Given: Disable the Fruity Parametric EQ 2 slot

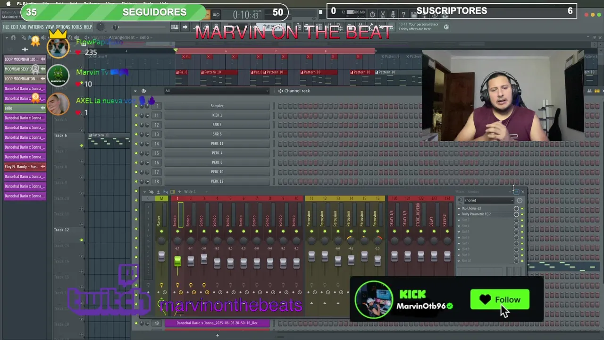Looking at the screenshot, I should [522, 214].
